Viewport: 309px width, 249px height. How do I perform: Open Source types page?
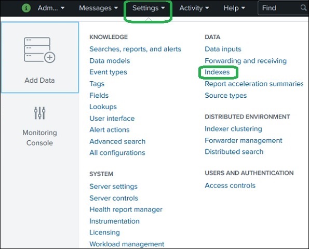click(x=225, y=96)
